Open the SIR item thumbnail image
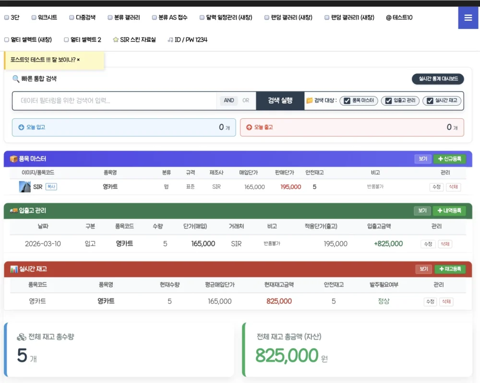 coord(25,186)
